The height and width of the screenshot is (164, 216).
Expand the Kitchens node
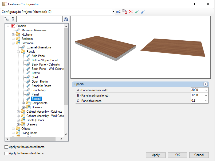point(13,35)
